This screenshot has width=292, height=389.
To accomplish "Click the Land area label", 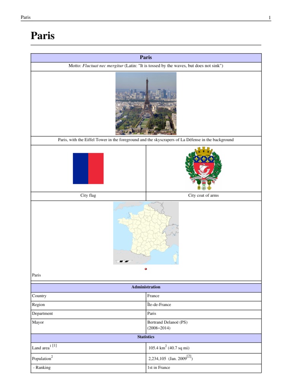I will (41, 348).
